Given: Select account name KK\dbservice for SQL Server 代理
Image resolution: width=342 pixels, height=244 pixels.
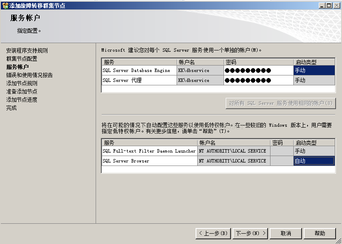Looking at the screenshot, I should tap(200, 80).
